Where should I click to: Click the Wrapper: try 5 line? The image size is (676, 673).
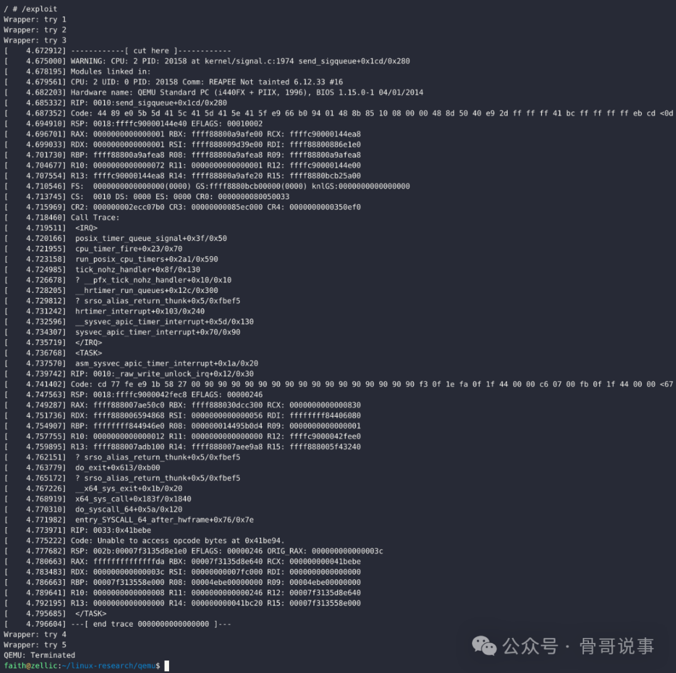pos(36,644)
